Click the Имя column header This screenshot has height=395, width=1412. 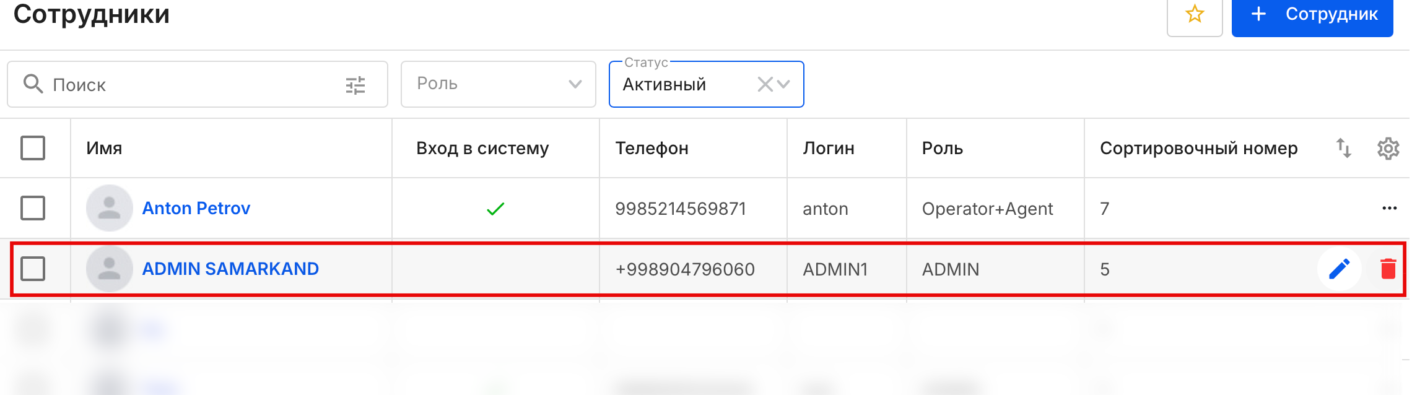pos(104,149)
